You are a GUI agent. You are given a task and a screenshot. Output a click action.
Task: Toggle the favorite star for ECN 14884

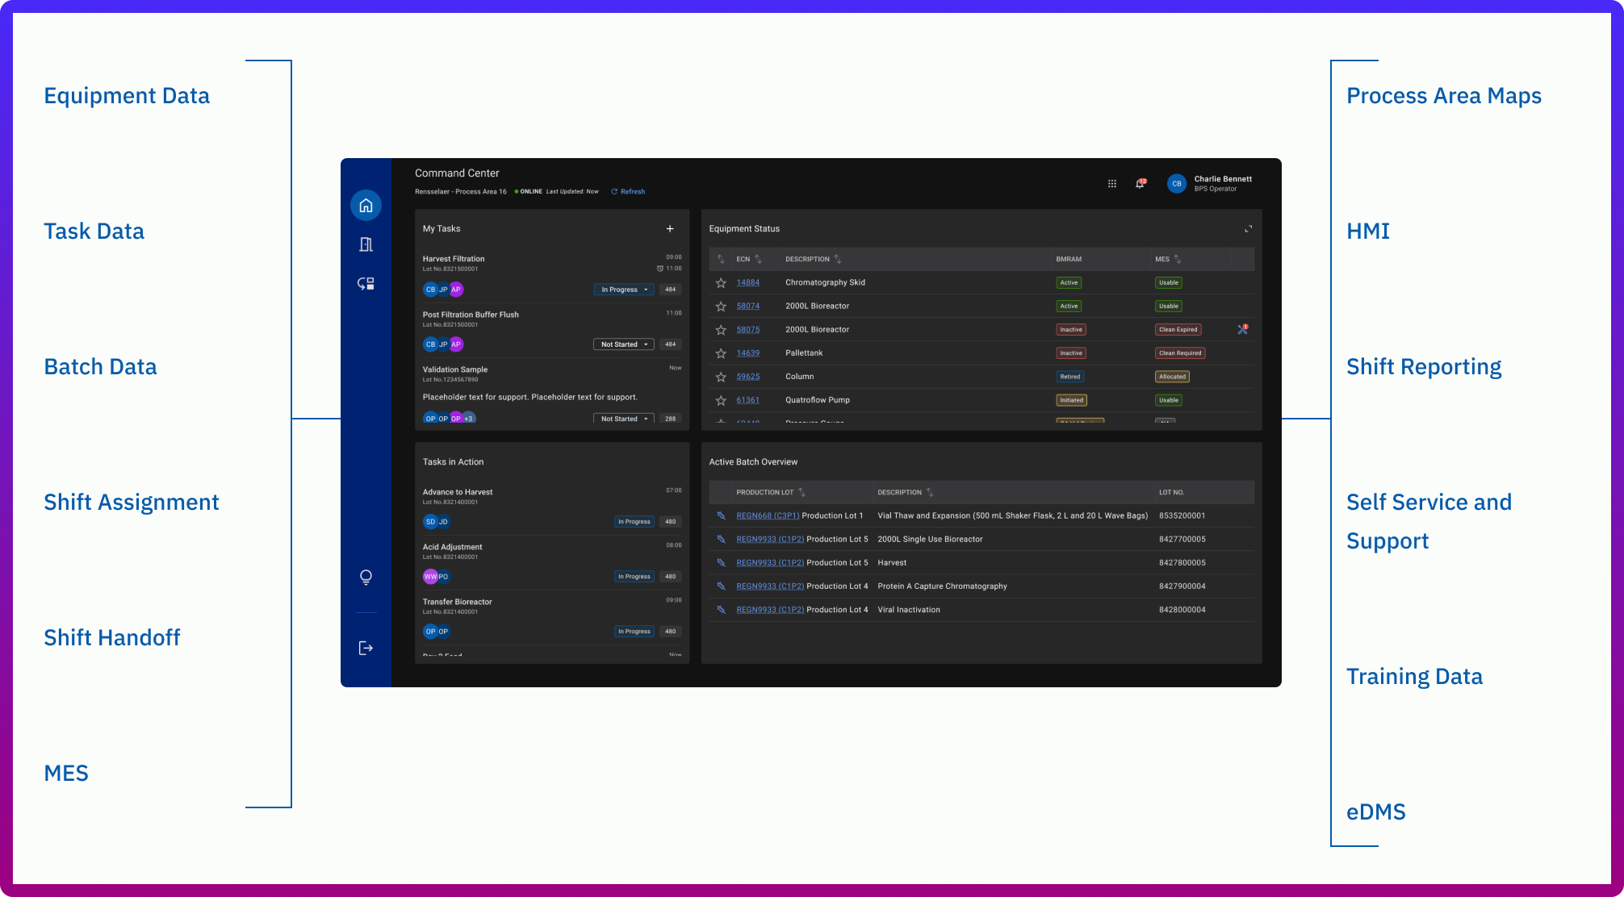721,282
